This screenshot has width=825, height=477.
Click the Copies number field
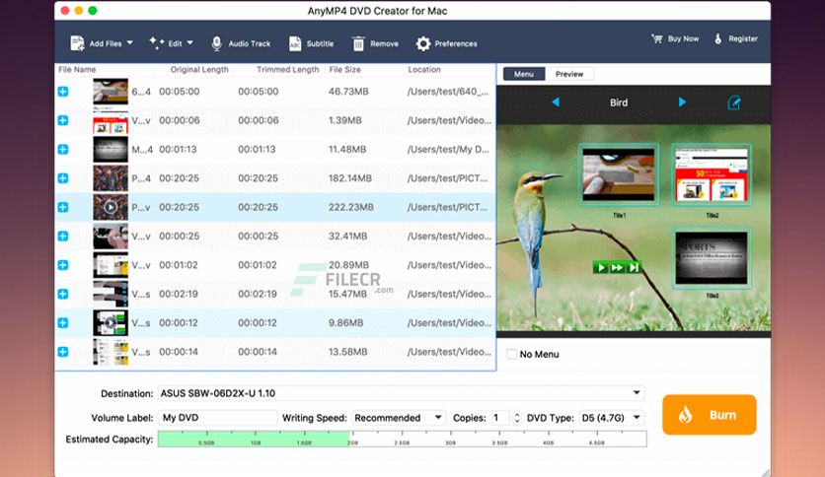click(x=500, y=418)
